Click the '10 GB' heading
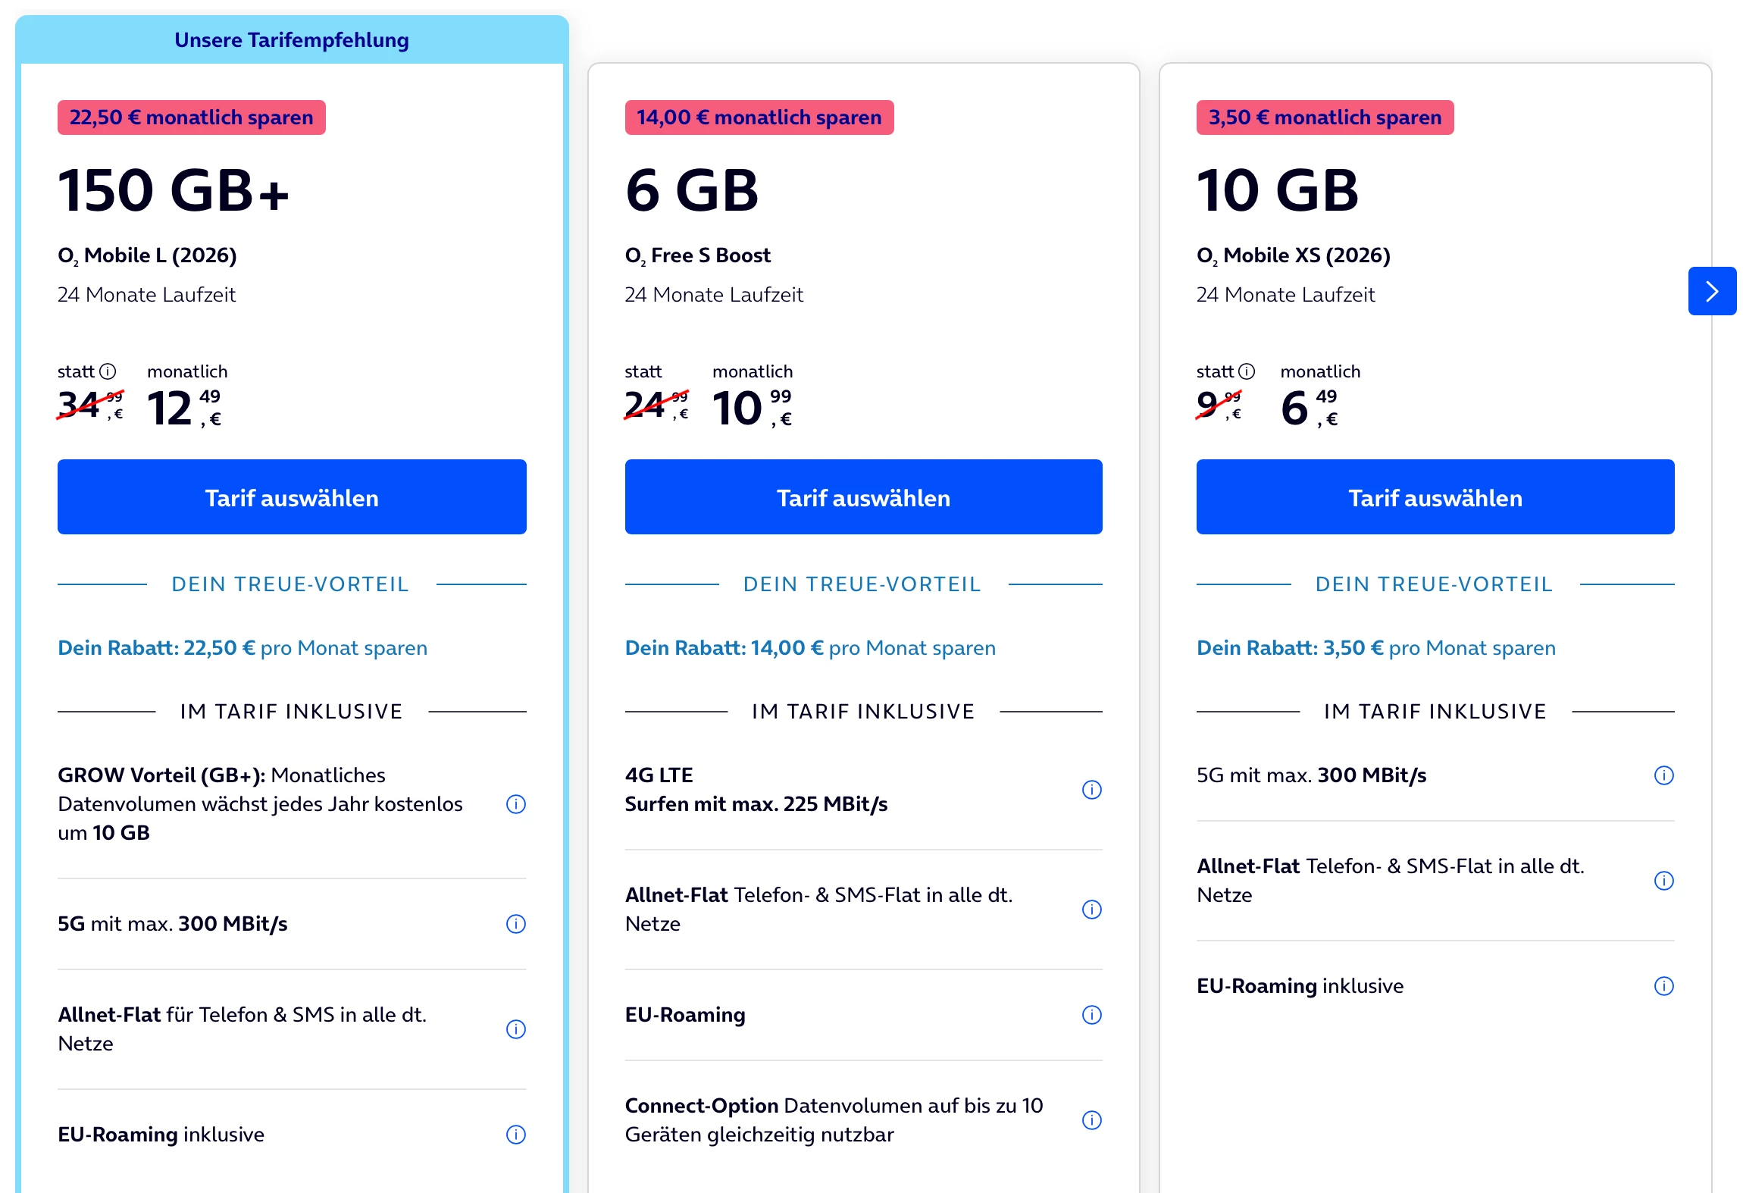Screen dimensions: 1743x1193 coord(1278,190)
